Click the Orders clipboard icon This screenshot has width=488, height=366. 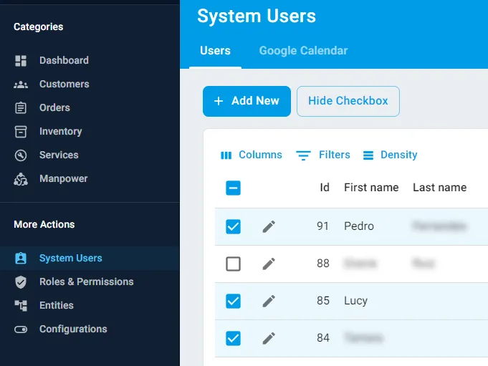[21, 108]
